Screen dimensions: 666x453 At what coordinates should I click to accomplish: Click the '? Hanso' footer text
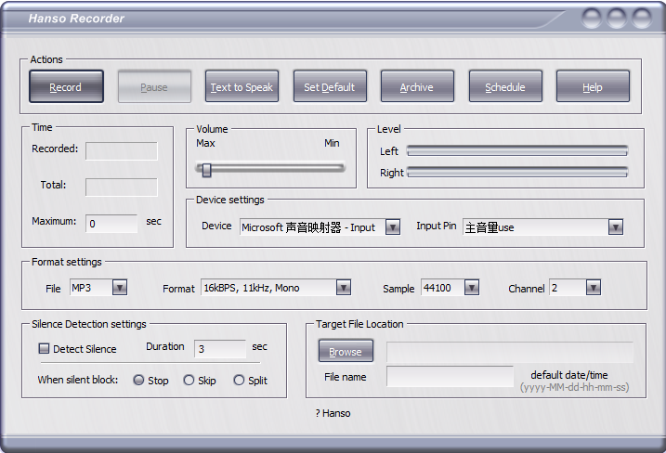coord(333,413)
